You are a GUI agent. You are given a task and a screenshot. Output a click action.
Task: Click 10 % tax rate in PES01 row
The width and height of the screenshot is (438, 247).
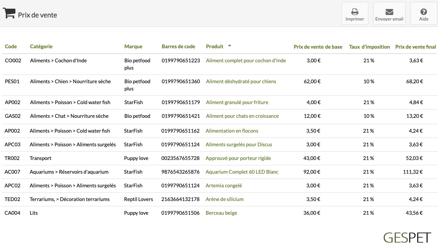(369, 81)
